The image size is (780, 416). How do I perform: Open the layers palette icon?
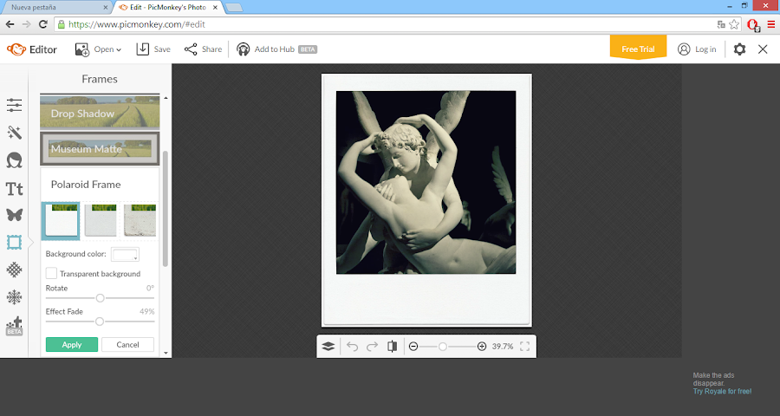point(328,347)
